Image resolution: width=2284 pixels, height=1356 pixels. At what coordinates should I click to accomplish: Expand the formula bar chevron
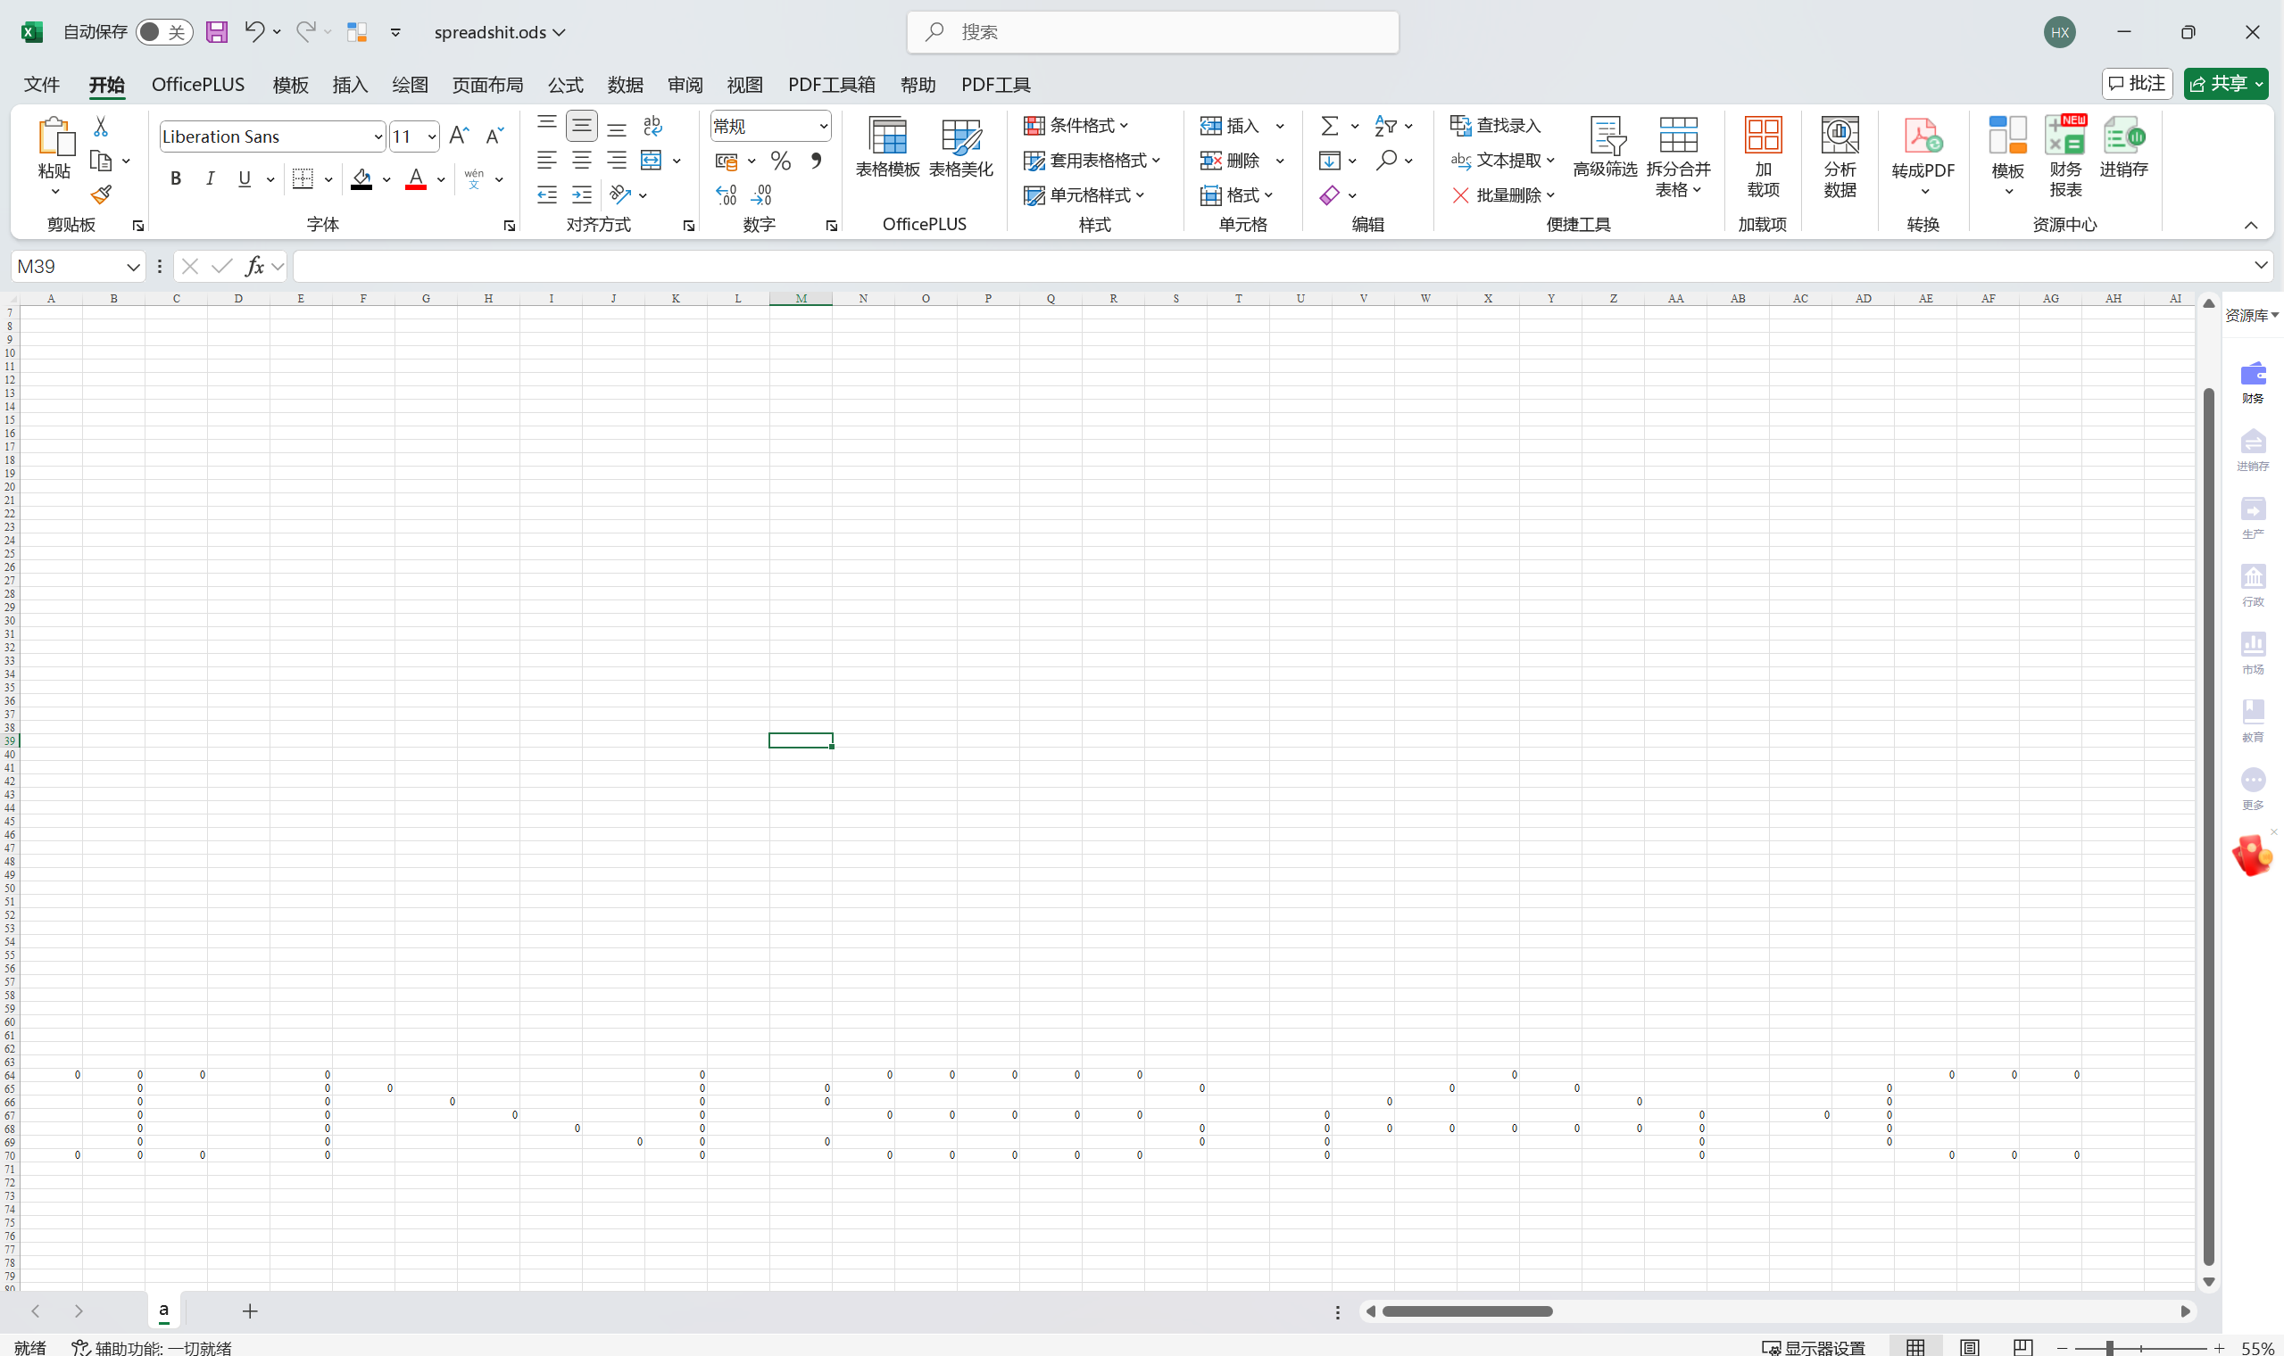tap(2260, 265)
